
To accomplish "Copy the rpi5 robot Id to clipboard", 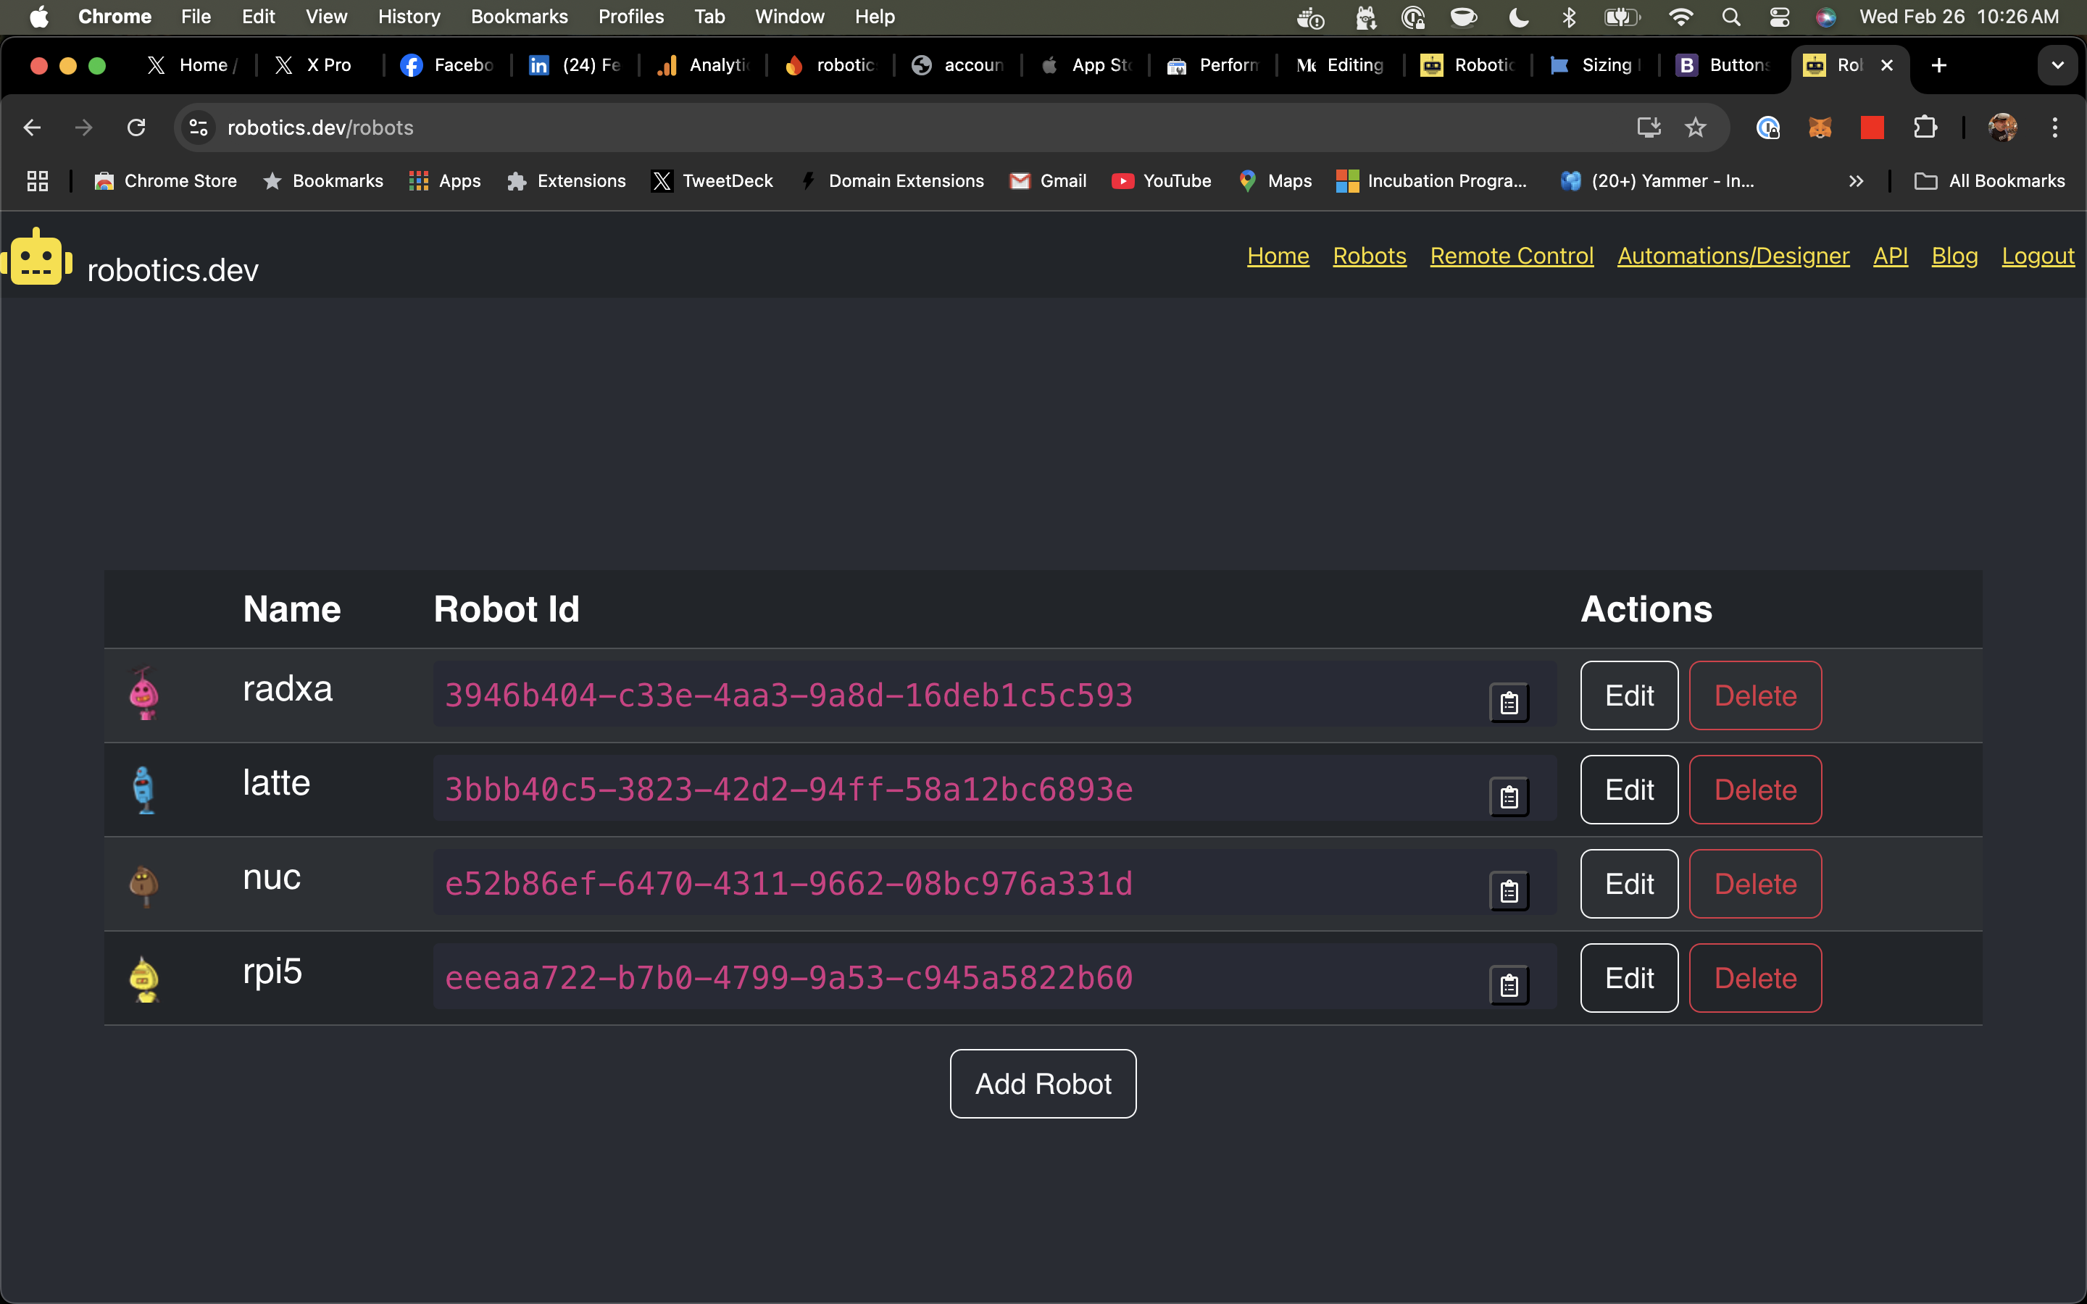I will coord(1508,985).
